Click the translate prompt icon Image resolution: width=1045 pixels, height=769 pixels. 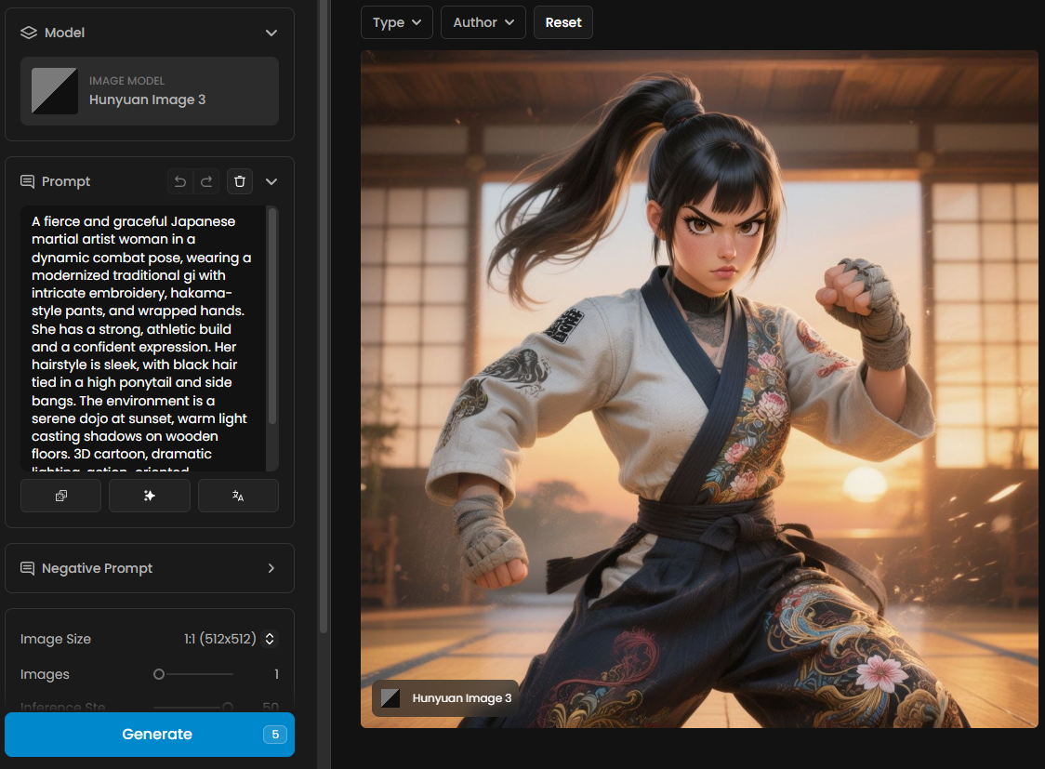(x=238, y=496)
